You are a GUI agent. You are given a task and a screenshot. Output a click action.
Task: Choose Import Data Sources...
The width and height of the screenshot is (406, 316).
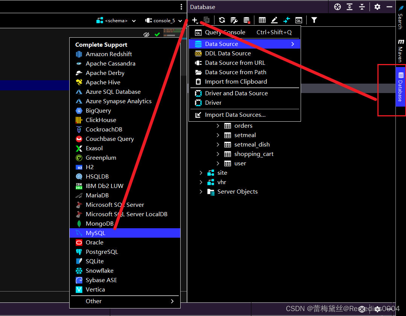point(245,115)
